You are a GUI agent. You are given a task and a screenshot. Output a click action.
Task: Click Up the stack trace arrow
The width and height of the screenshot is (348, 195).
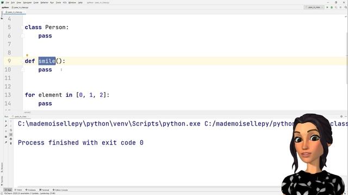[11, 121]
